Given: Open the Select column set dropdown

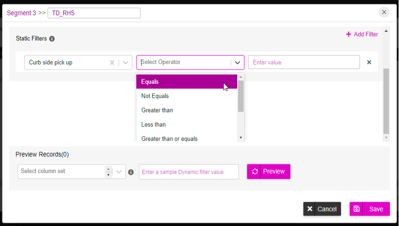Looking at the screenshot, I should [x=119, y=172].
